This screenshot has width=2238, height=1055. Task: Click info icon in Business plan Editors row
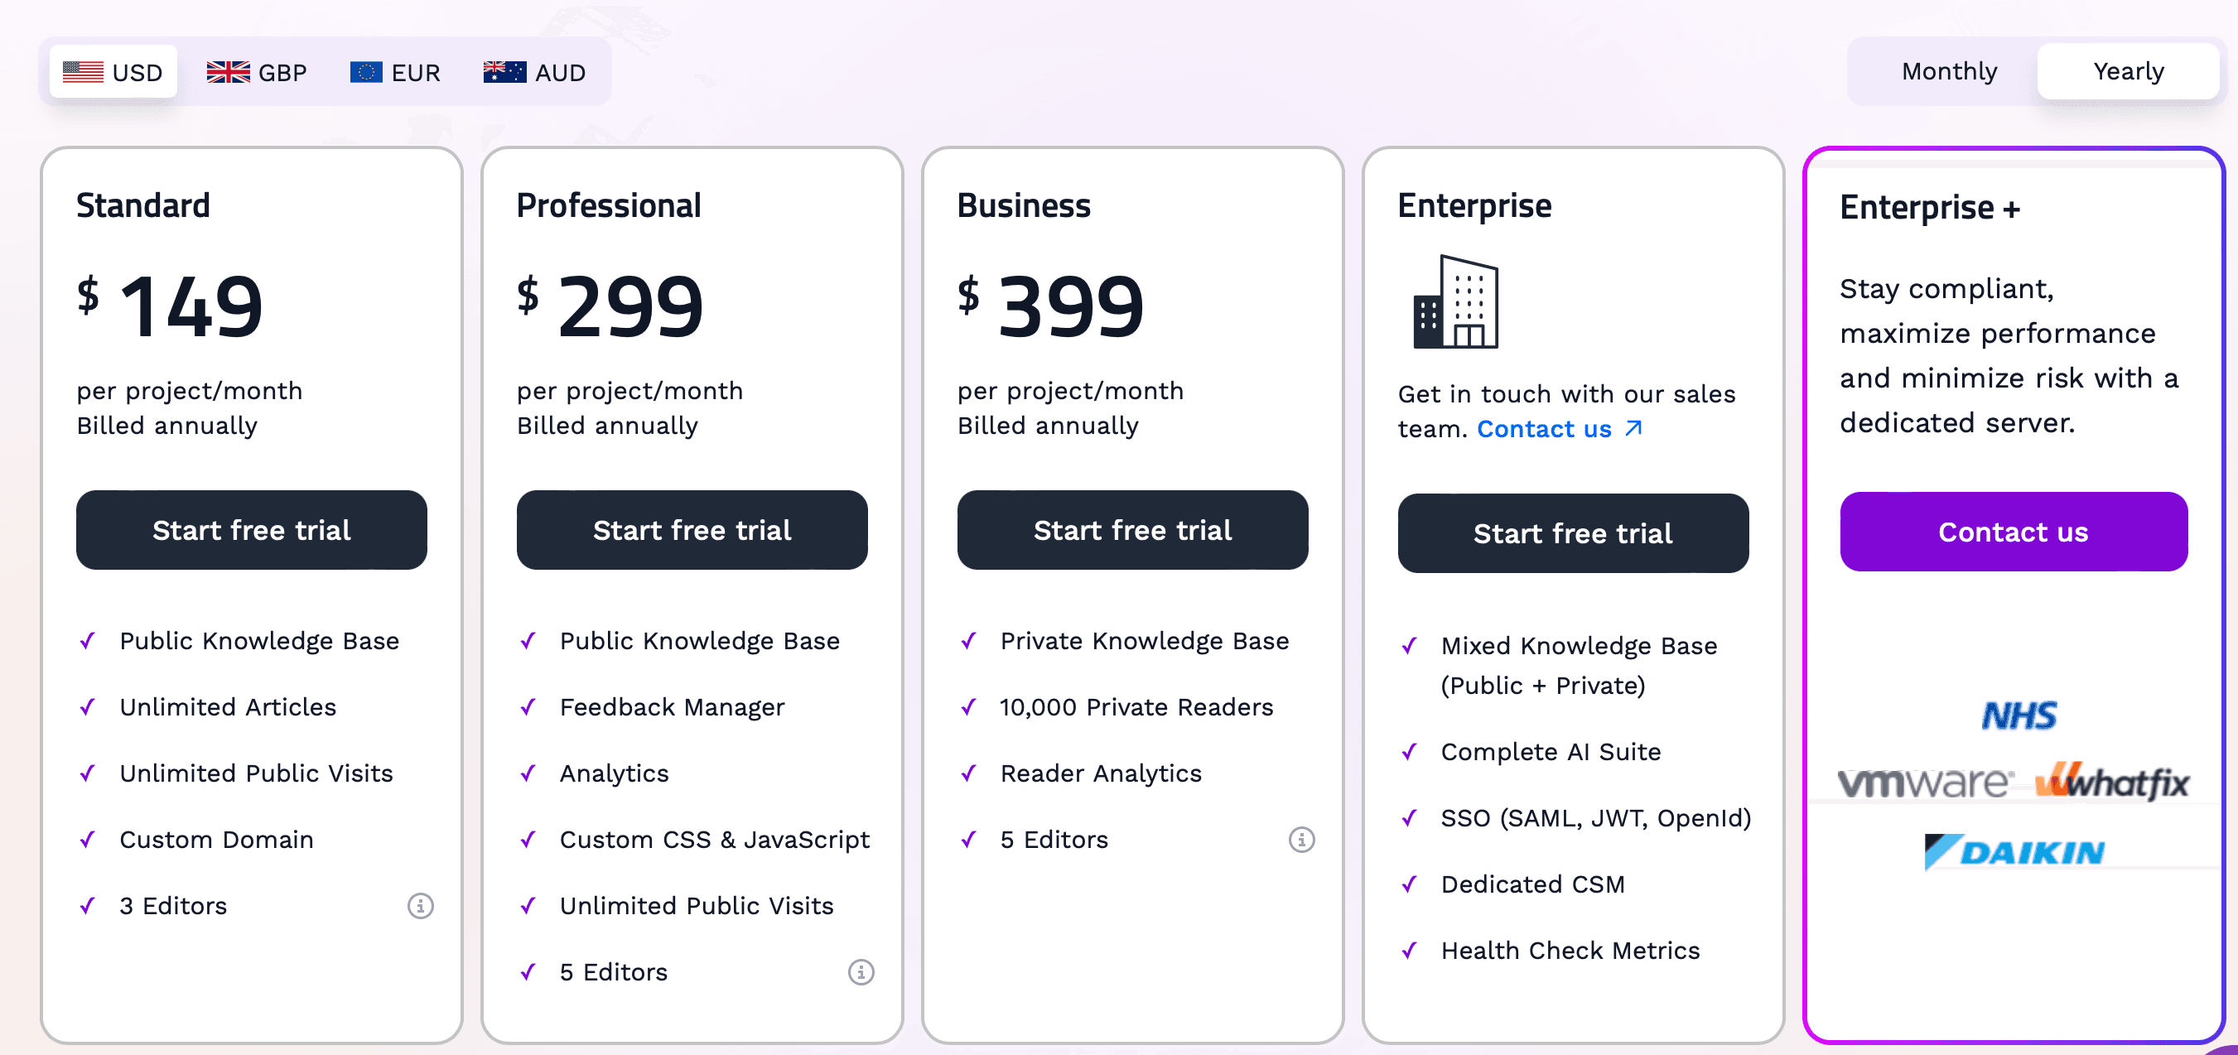tap(1301, 840)
